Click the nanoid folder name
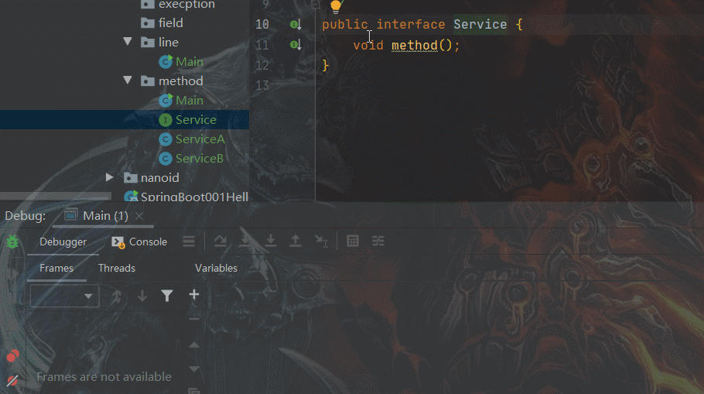704x394 pixels. (x=160, y=178)
